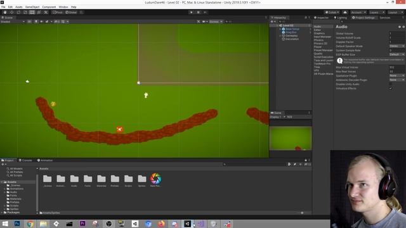The height and width of the screenshot is (228, 406).
Task: Open the Gizmos dropdown in Scene view
Action: point(216,22)
